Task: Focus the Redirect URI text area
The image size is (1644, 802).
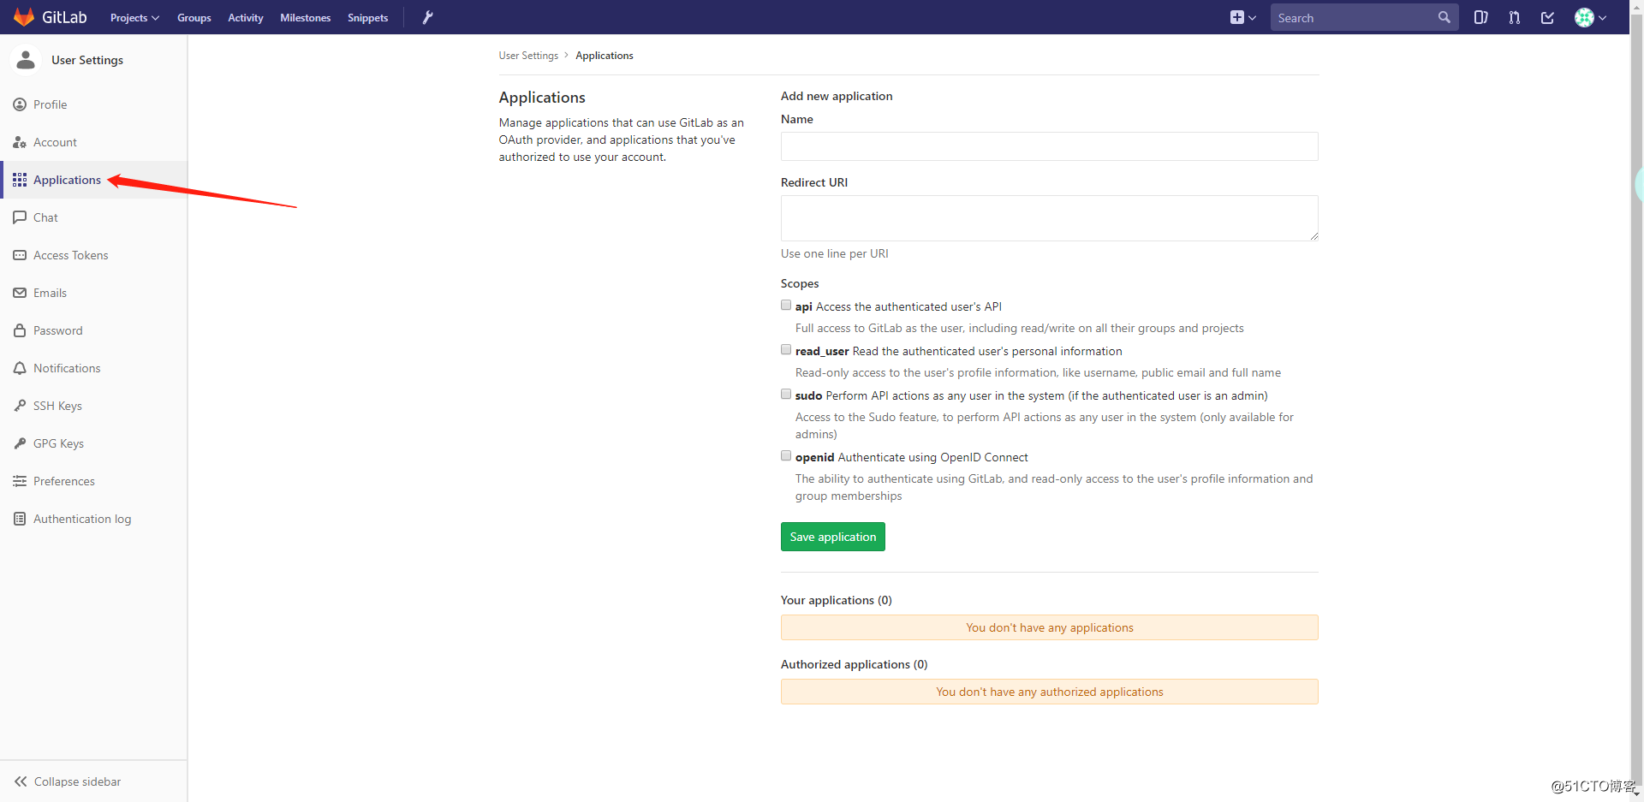Action: pyautogui.click(x=1050, y=218)
